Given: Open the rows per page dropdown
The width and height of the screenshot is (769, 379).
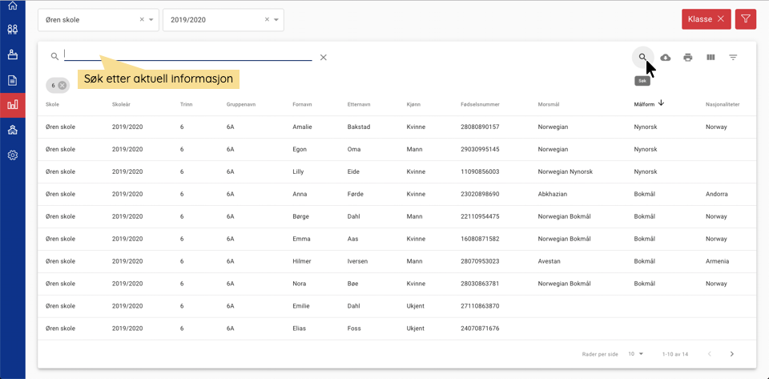Looking at the screenshot, I should pyautogui.click(x=635, y=353).
